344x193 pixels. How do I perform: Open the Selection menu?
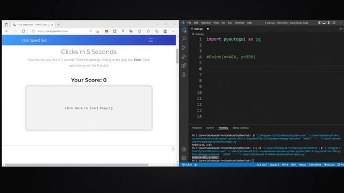point(205,23)
